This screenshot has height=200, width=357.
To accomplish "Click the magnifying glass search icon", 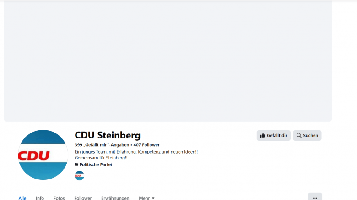I will click(299, 136).
